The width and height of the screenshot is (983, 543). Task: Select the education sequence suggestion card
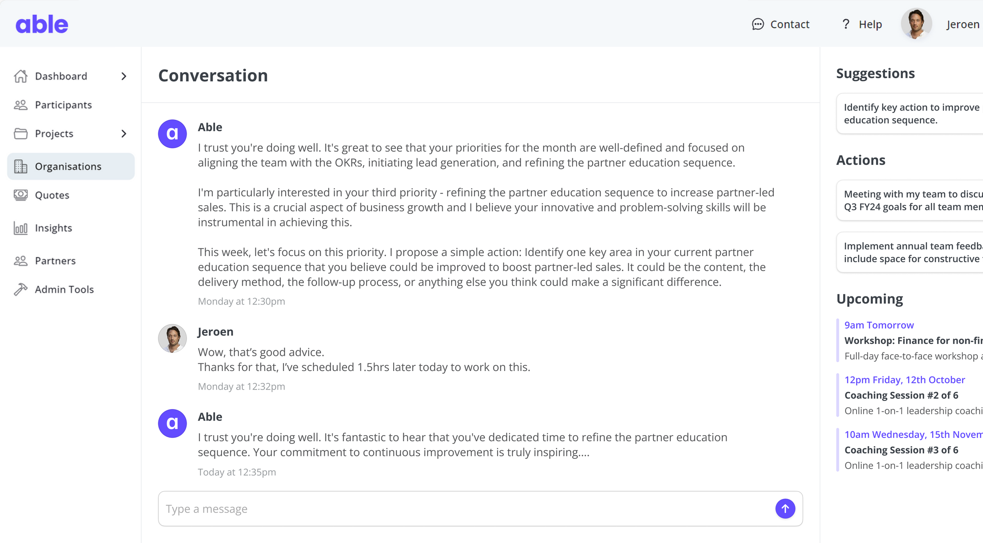911,114
